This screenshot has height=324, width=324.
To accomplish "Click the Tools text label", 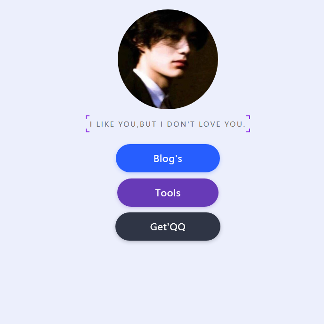I will coord(168,193).
